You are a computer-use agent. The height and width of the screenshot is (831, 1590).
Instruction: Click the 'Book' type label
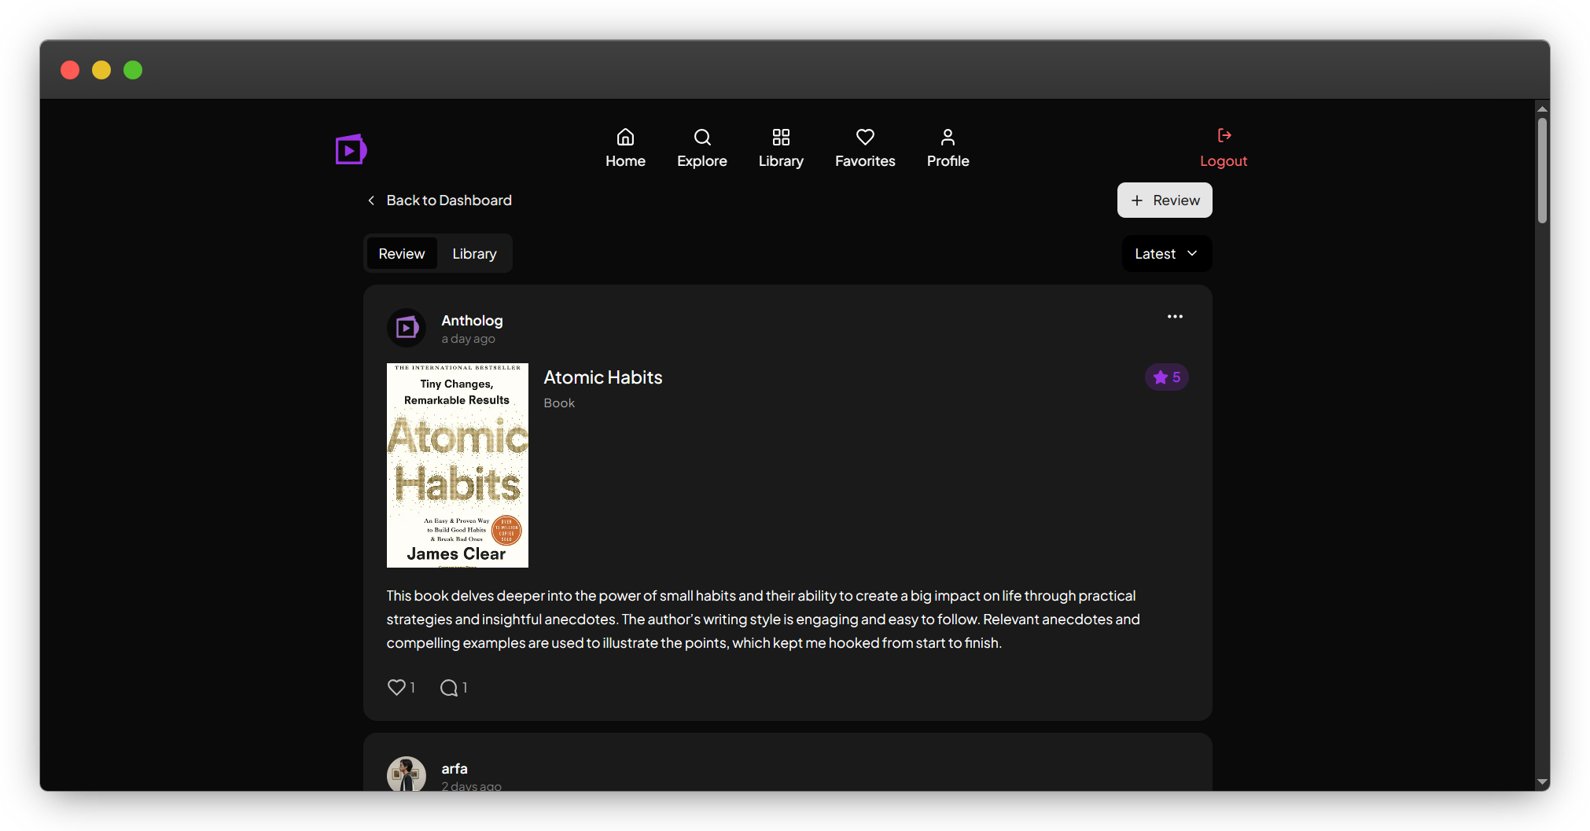tap(559, 403)
